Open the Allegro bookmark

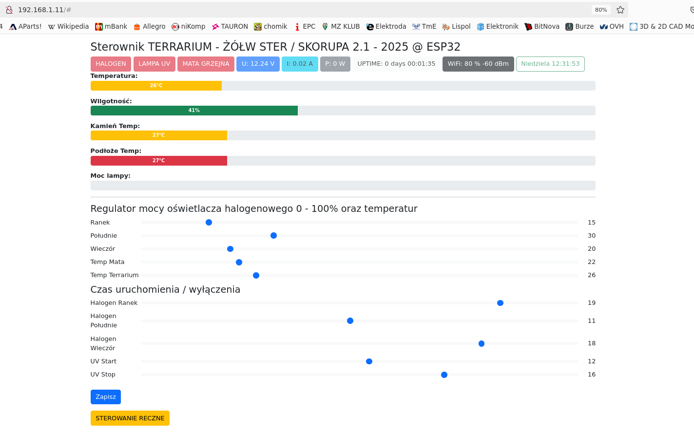click(149, 26)
